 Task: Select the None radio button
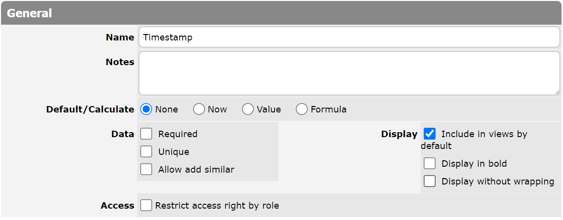click(146, 109)
